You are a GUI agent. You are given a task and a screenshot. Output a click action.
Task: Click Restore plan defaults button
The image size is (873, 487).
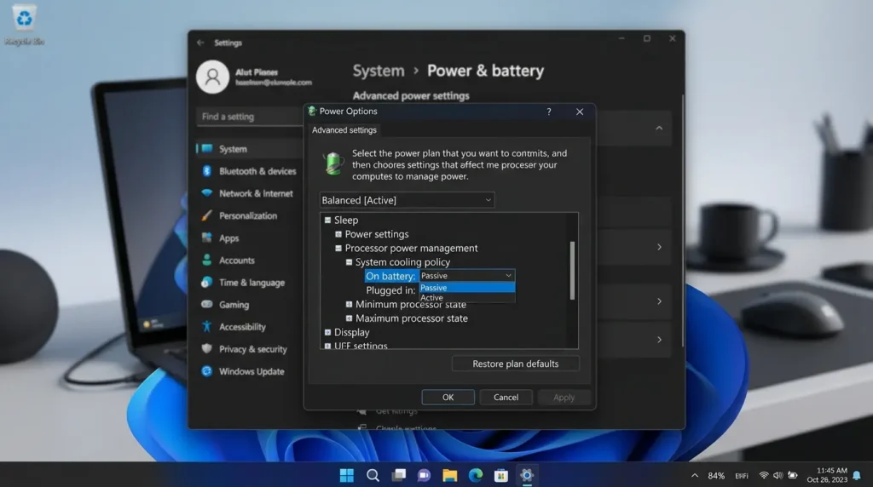coord(516,364)
